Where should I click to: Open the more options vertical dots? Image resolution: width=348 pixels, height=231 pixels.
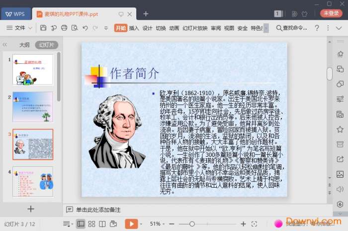coord(328,28)
